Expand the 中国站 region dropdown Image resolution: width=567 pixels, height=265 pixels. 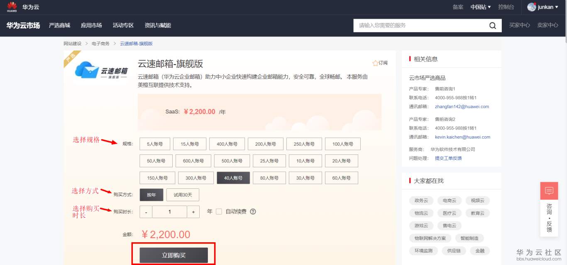tap(481, 7)
